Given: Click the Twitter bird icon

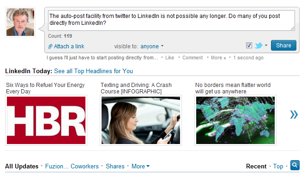Looking at the screenshot, I should (259, 46).
